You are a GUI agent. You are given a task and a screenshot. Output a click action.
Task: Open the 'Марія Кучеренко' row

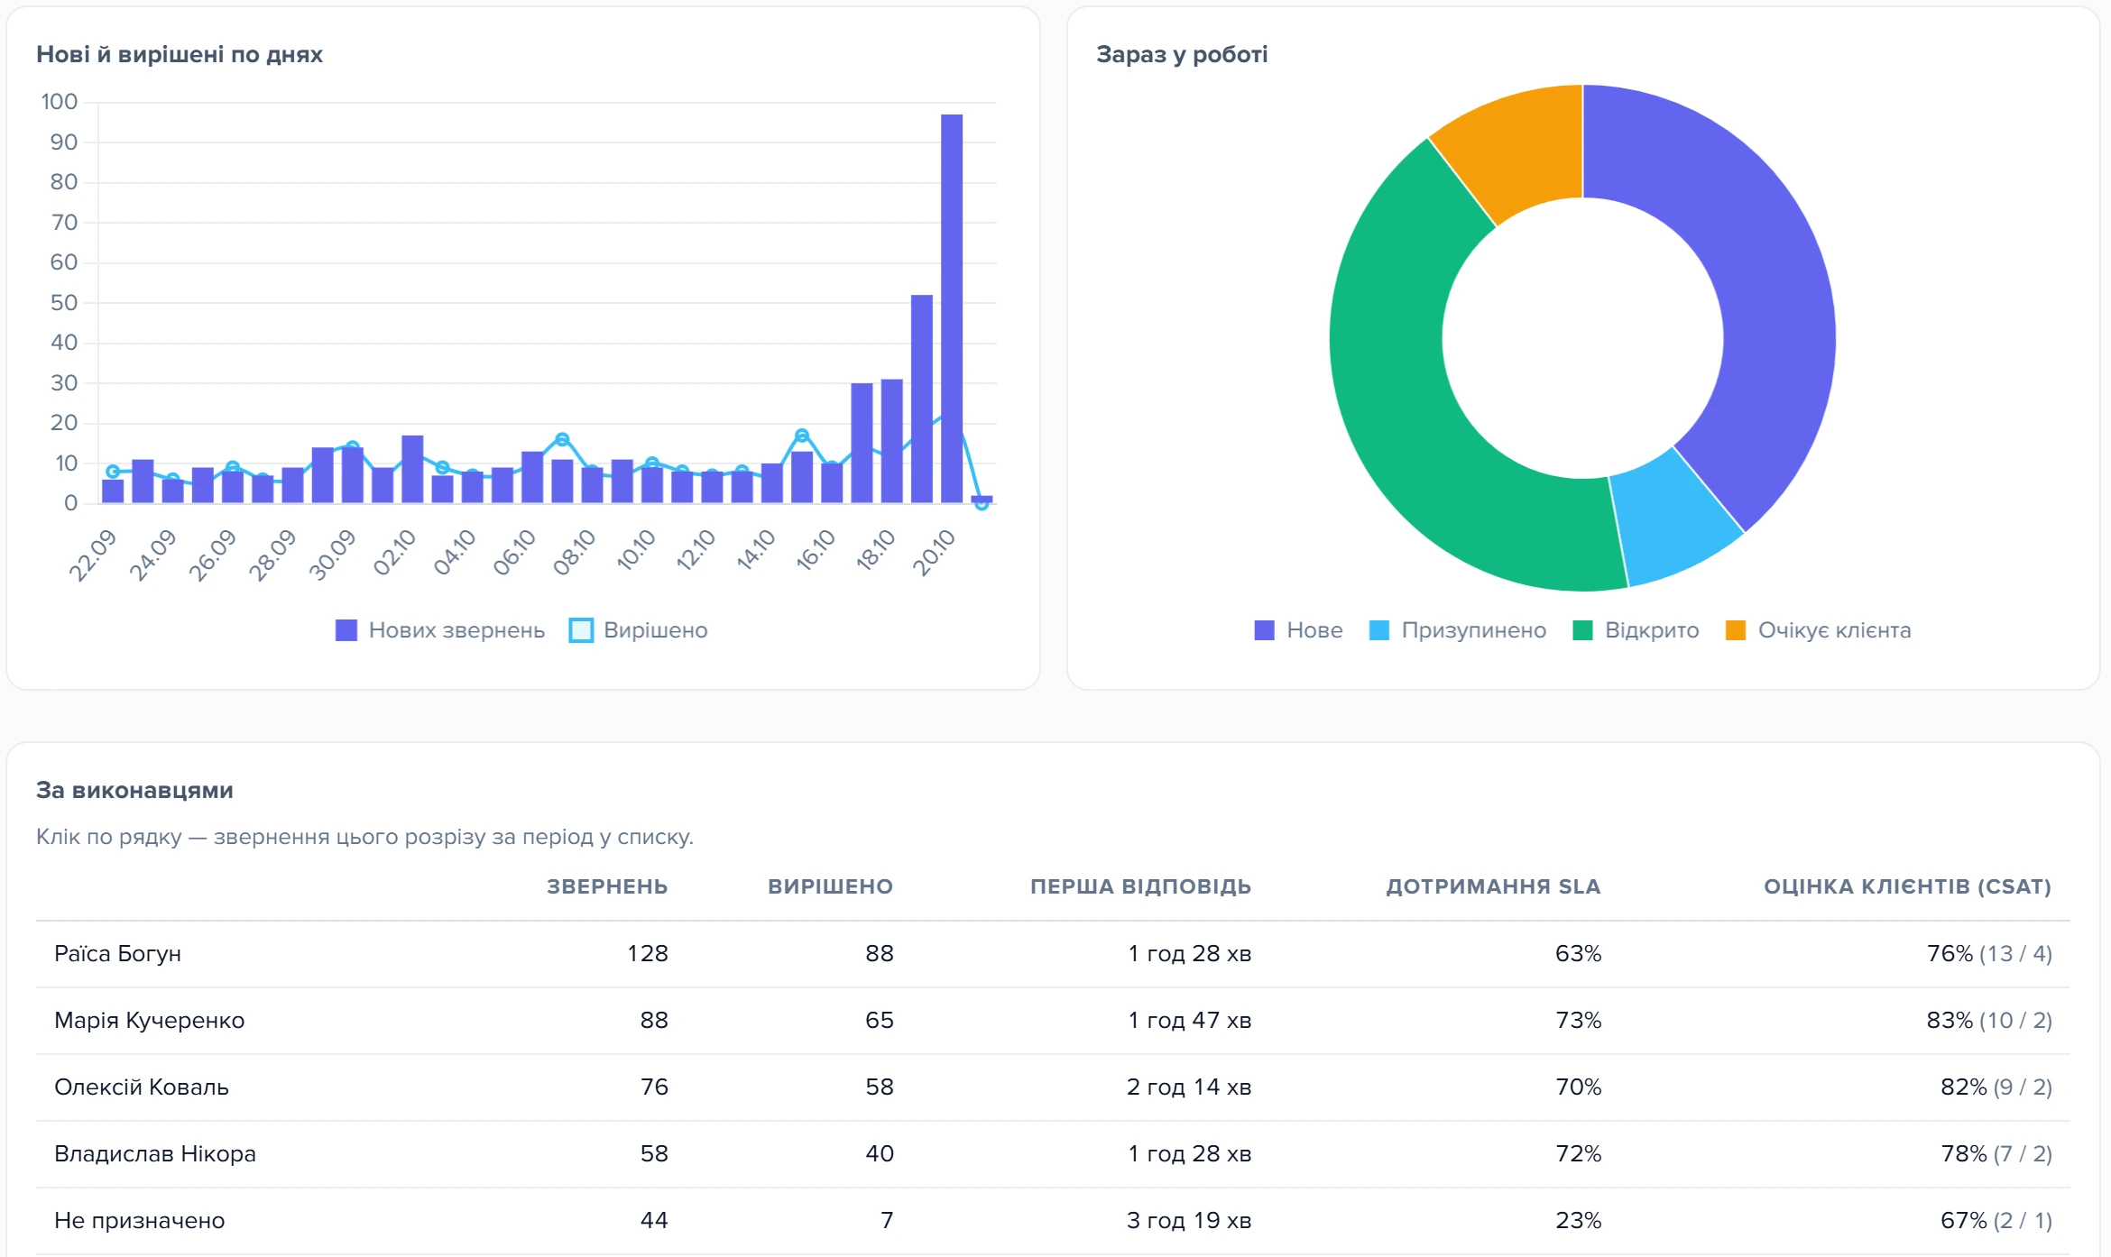point(1053,1021)
